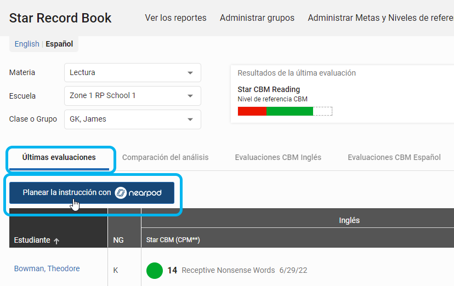Click dashed empty segment of benchmark bar
The image size is (454, 286).
click(x=322, y=111)
